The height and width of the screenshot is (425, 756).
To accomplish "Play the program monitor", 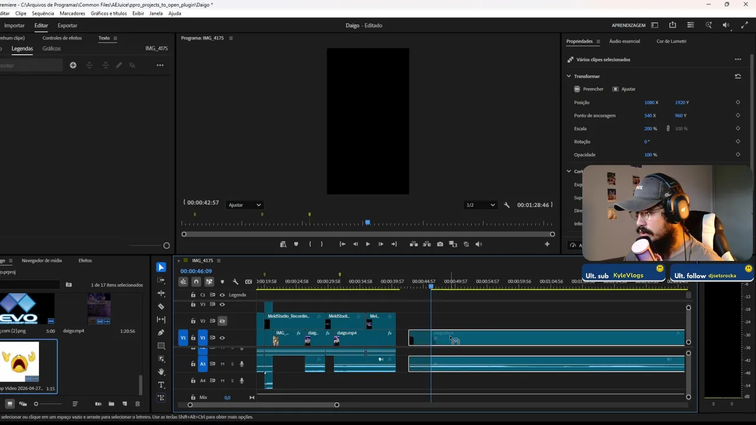I will coord(367,244).
